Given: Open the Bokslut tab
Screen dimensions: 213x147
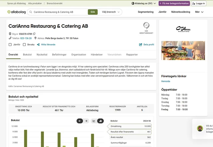Looking at the screenshot, I should click(27, 55).
